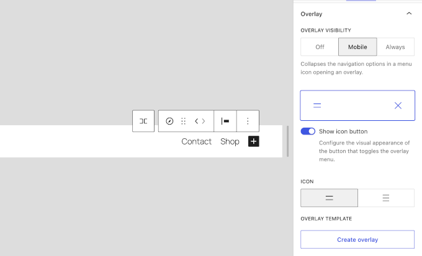Set overlay visibility to Off
This screenshot has width=422, height=256.
click(320, 47)
